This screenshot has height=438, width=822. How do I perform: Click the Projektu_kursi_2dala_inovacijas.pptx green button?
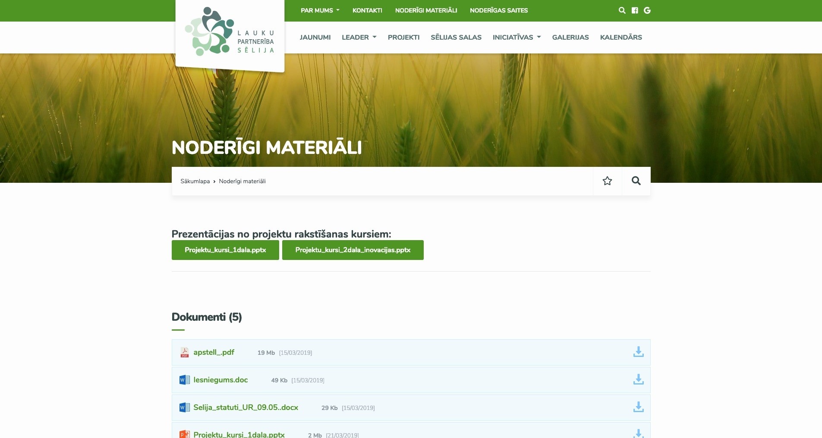[353, 250]
